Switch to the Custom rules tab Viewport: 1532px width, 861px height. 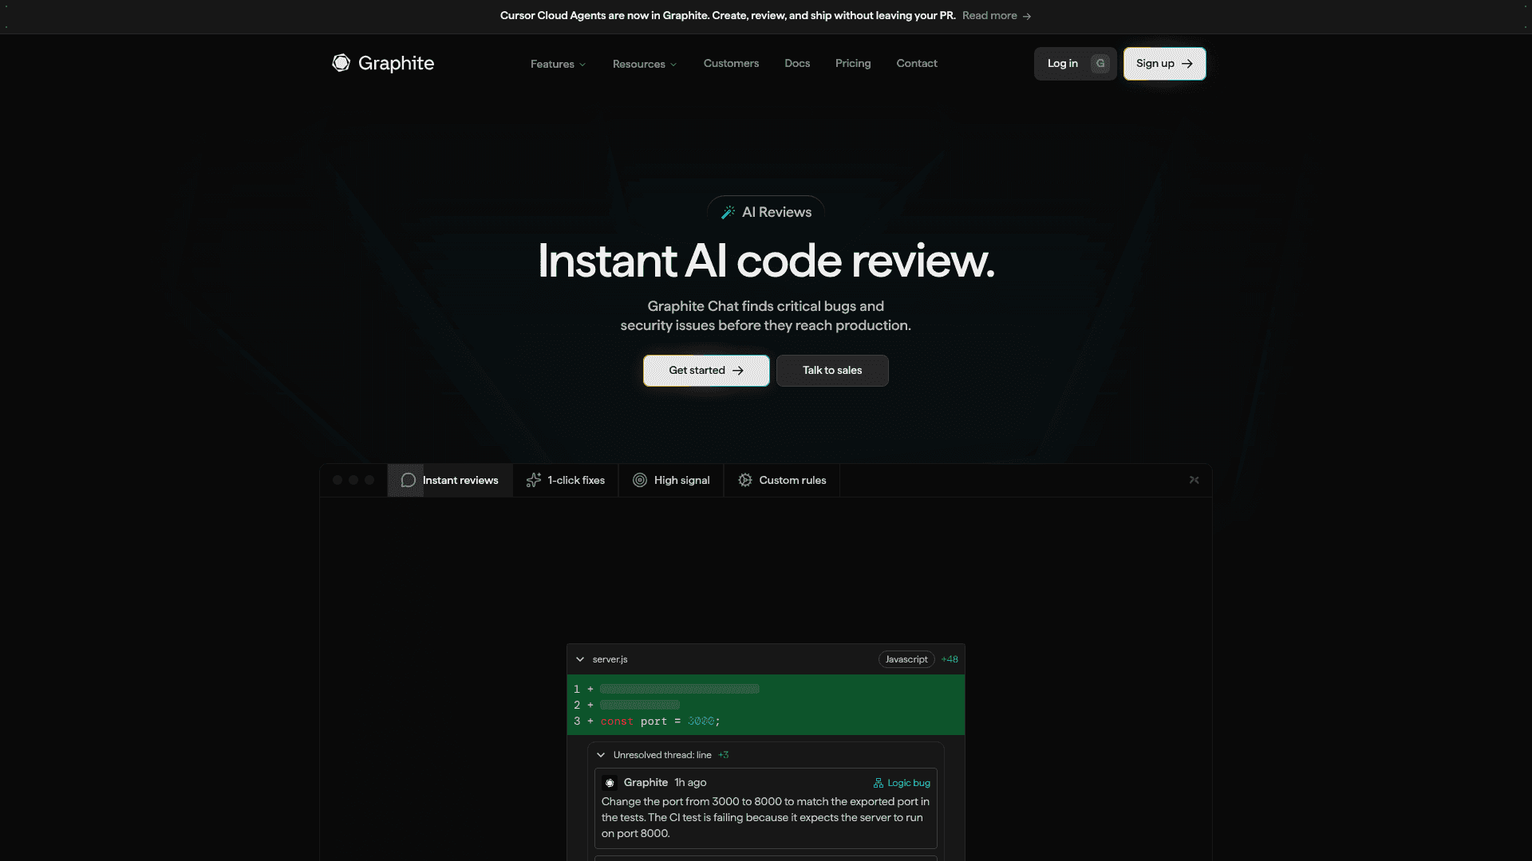click(x=782, y=480)
